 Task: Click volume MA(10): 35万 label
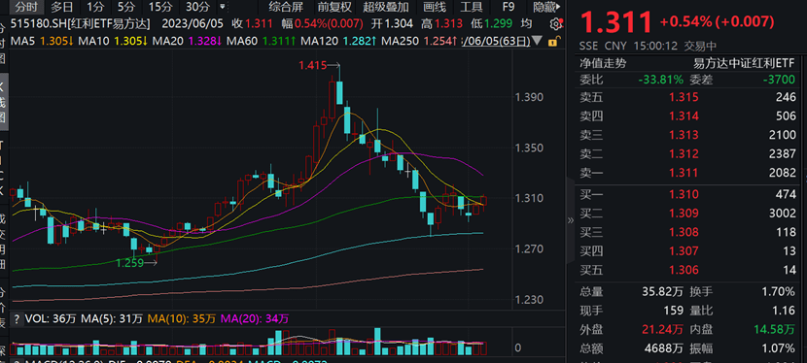[182, 319]
